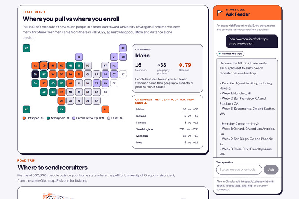Viewport: 299px width, 199px height.
Task: Click the Ask button
Action: [x=271, y=169]
